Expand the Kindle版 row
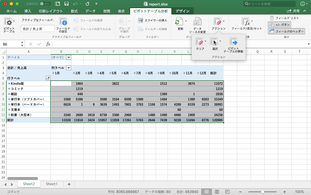The image size is (311, 195). [9, 84]
